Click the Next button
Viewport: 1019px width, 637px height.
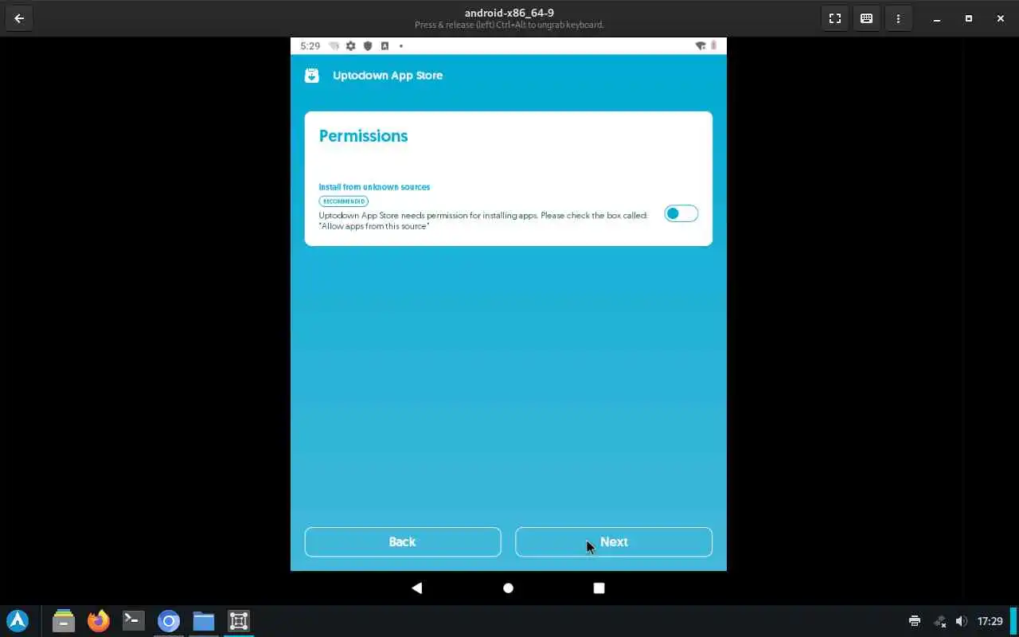pos(614,541)
